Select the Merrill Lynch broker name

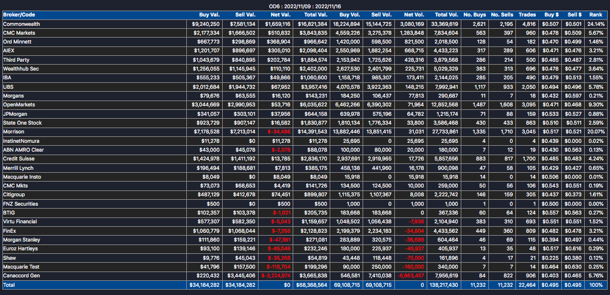pyautogui.click(x=18, y=167)
